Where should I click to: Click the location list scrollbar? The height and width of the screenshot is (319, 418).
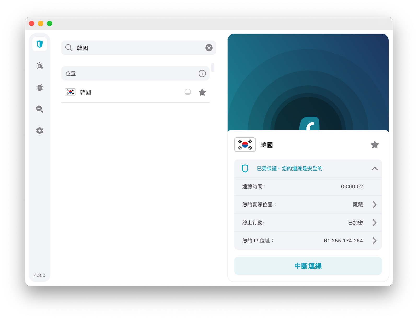point(213,67)
